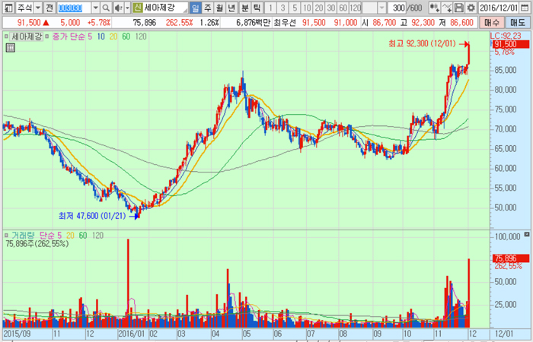Toggle the daily (일) chart period
This screenshot has height=342, width=533.
(x=196, y=8)
